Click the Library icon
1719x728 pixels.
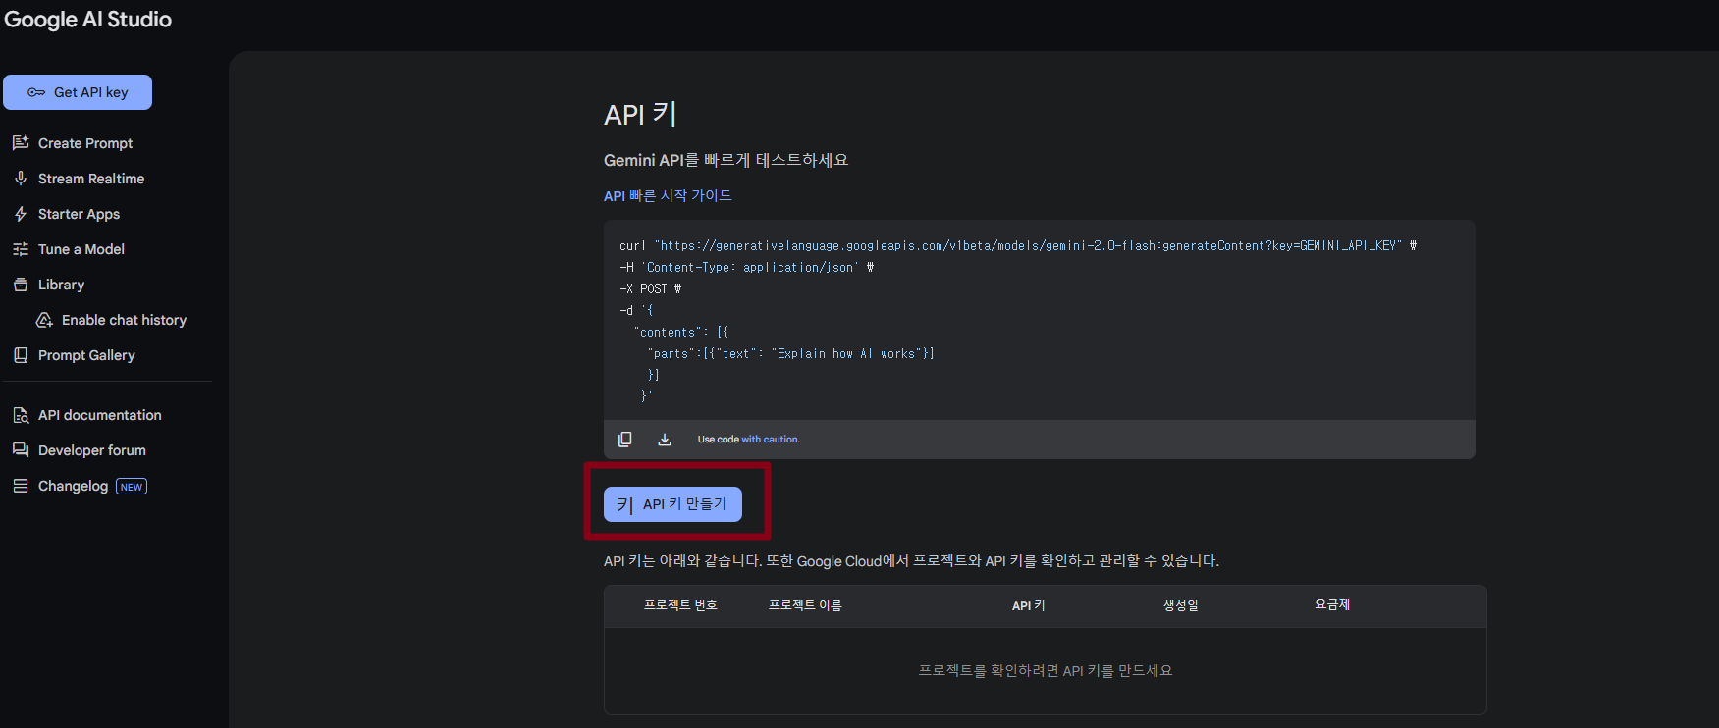[21, 285]
